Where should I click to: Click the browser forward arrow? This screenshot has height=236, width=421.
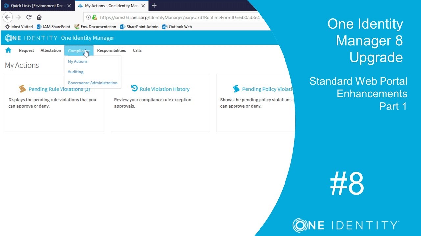(x=18, y=17)
